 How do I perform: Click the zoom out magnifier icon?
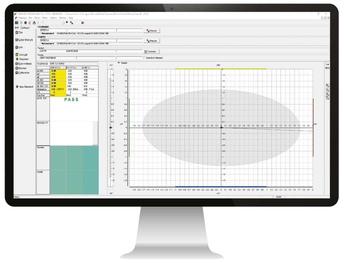coord(327,90)
